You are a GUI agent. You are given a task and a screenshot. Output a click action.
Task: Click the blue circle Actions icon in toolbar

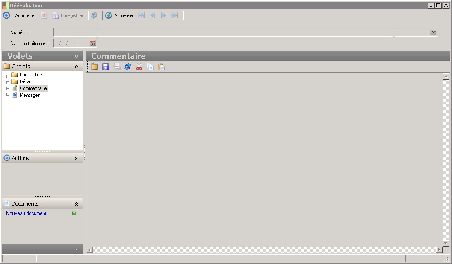coord(6,15)
